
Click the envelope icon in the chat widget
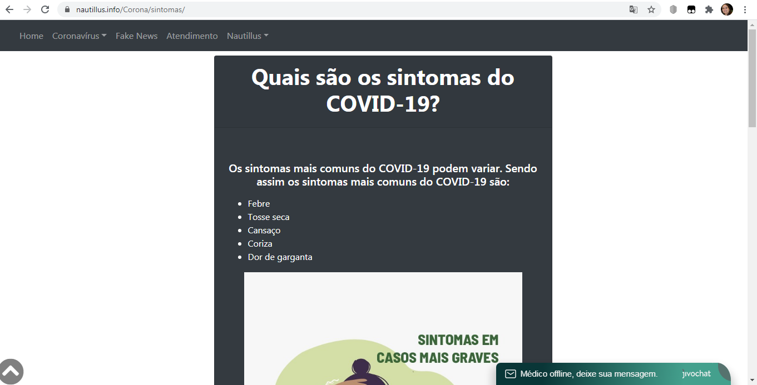pos(509,373)
